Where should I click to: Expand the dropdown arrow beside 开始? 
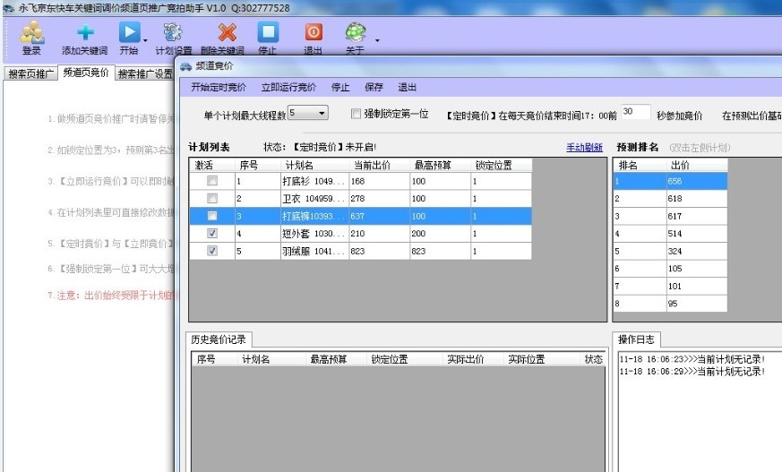tap(145, 40)
